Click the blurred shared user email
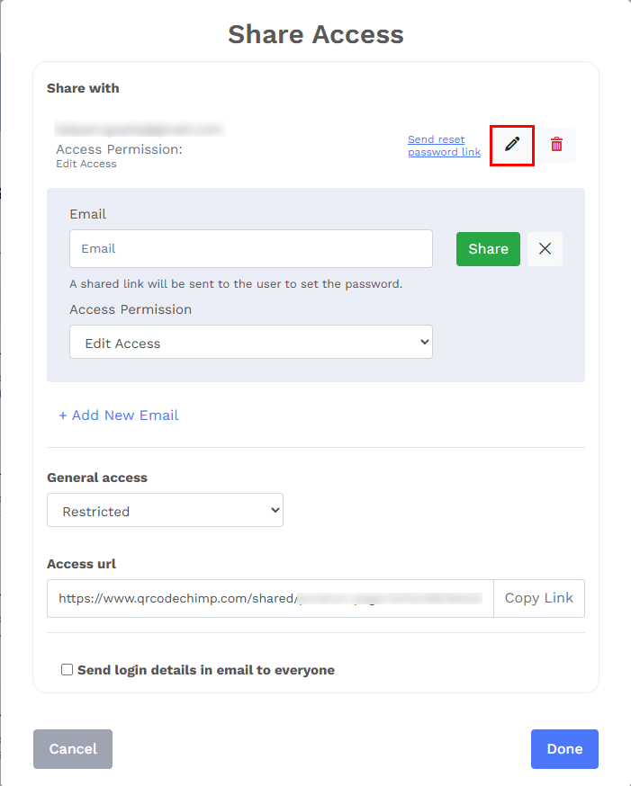 [139, 130]
